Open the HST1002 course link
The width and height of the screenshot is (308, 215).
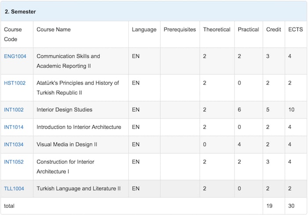pos(15,83)
